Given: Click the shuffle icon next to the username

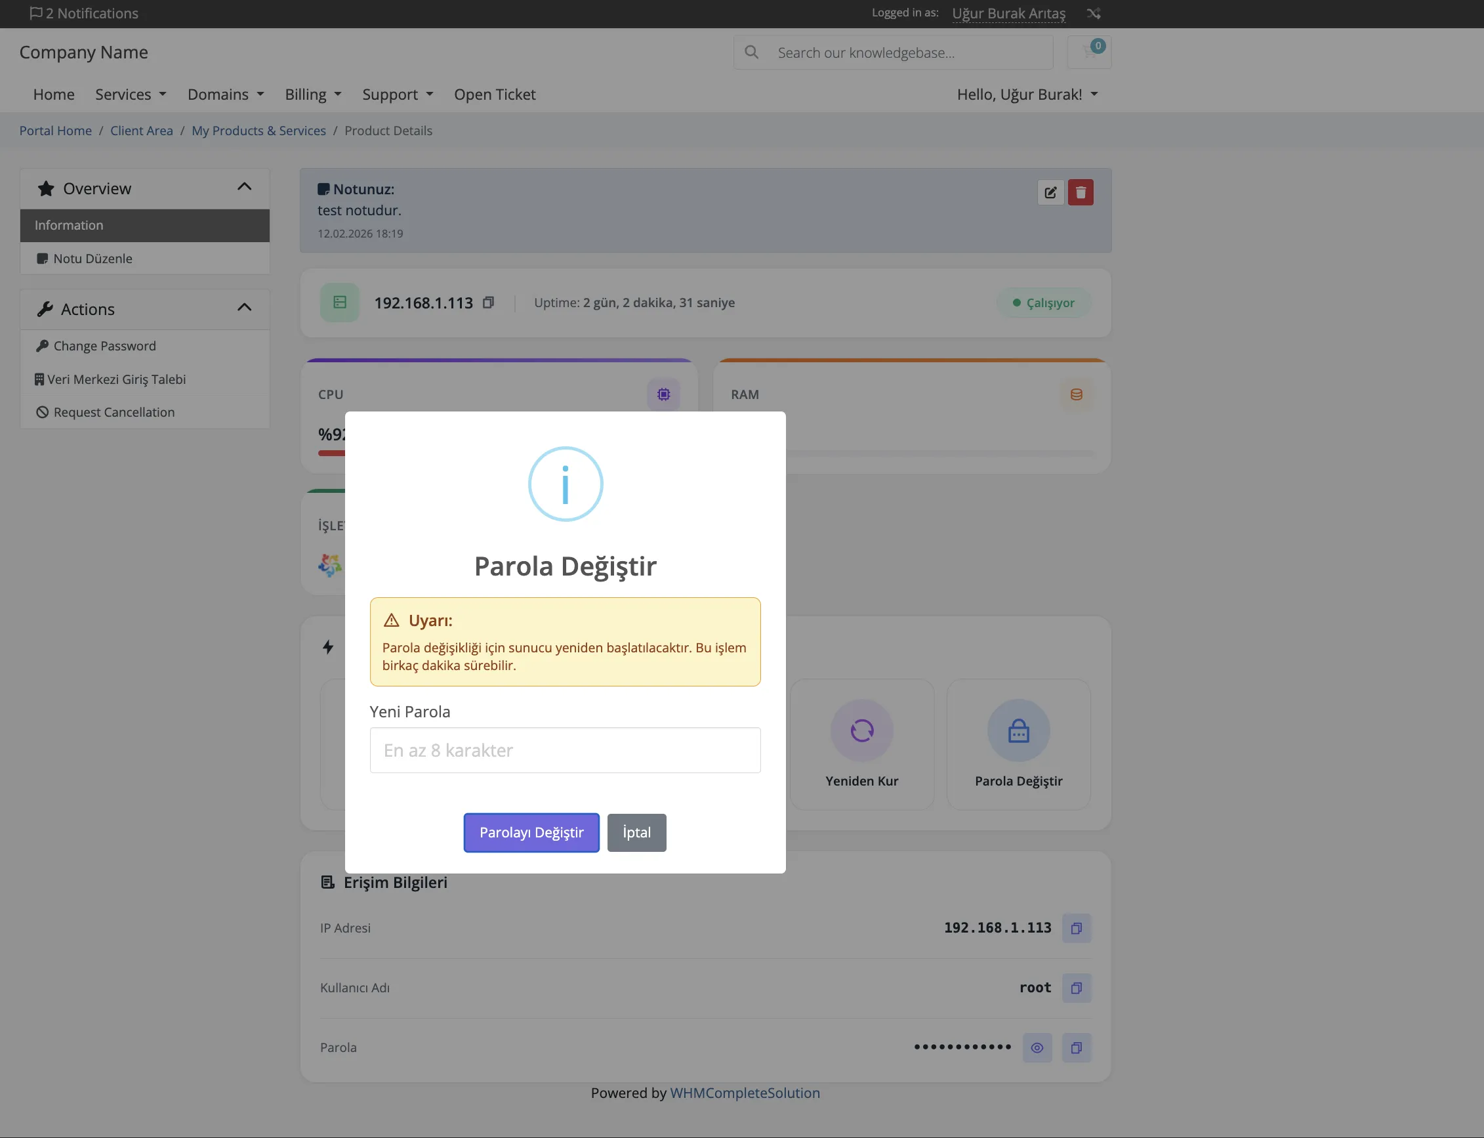Looking at the screenshot, I should [x=1094, y=14].
